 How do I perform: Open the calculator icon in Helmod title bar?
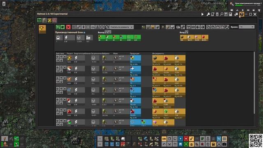(217, 14)
